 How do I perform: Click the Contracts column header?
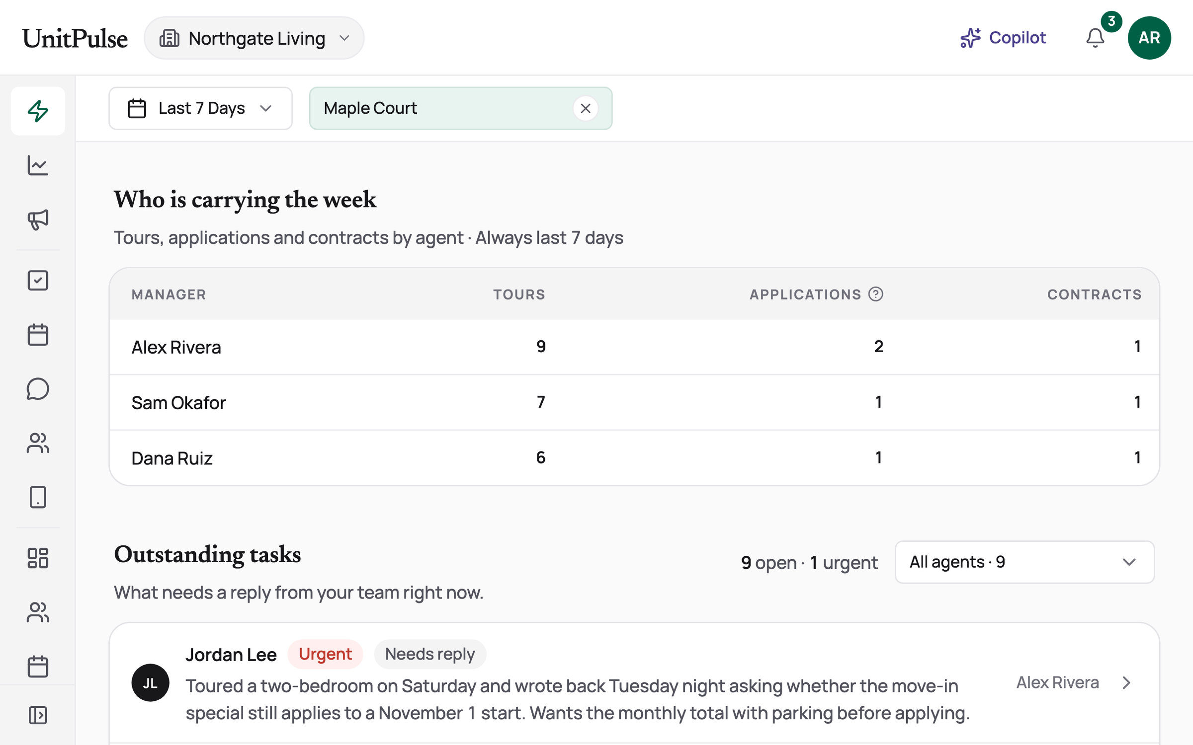(1095, 295)
